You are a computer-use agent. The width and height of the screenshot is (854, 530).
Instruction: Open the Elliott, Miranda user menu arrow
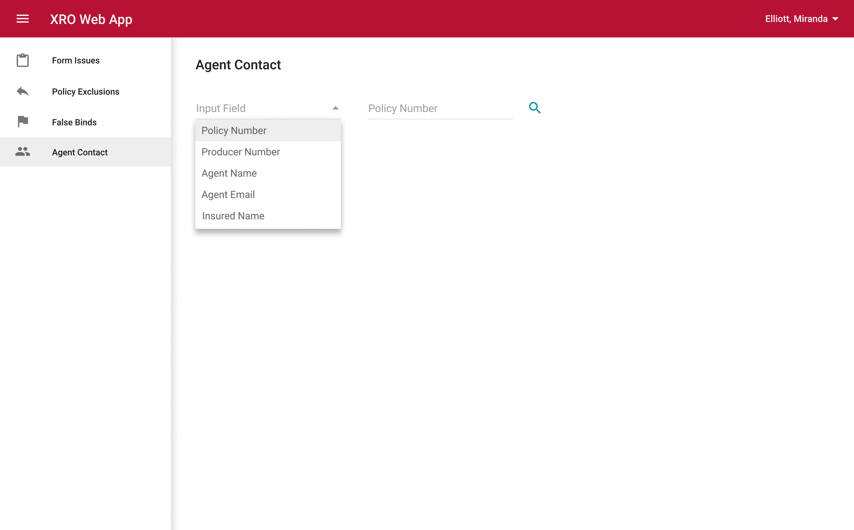click(836, 19)
